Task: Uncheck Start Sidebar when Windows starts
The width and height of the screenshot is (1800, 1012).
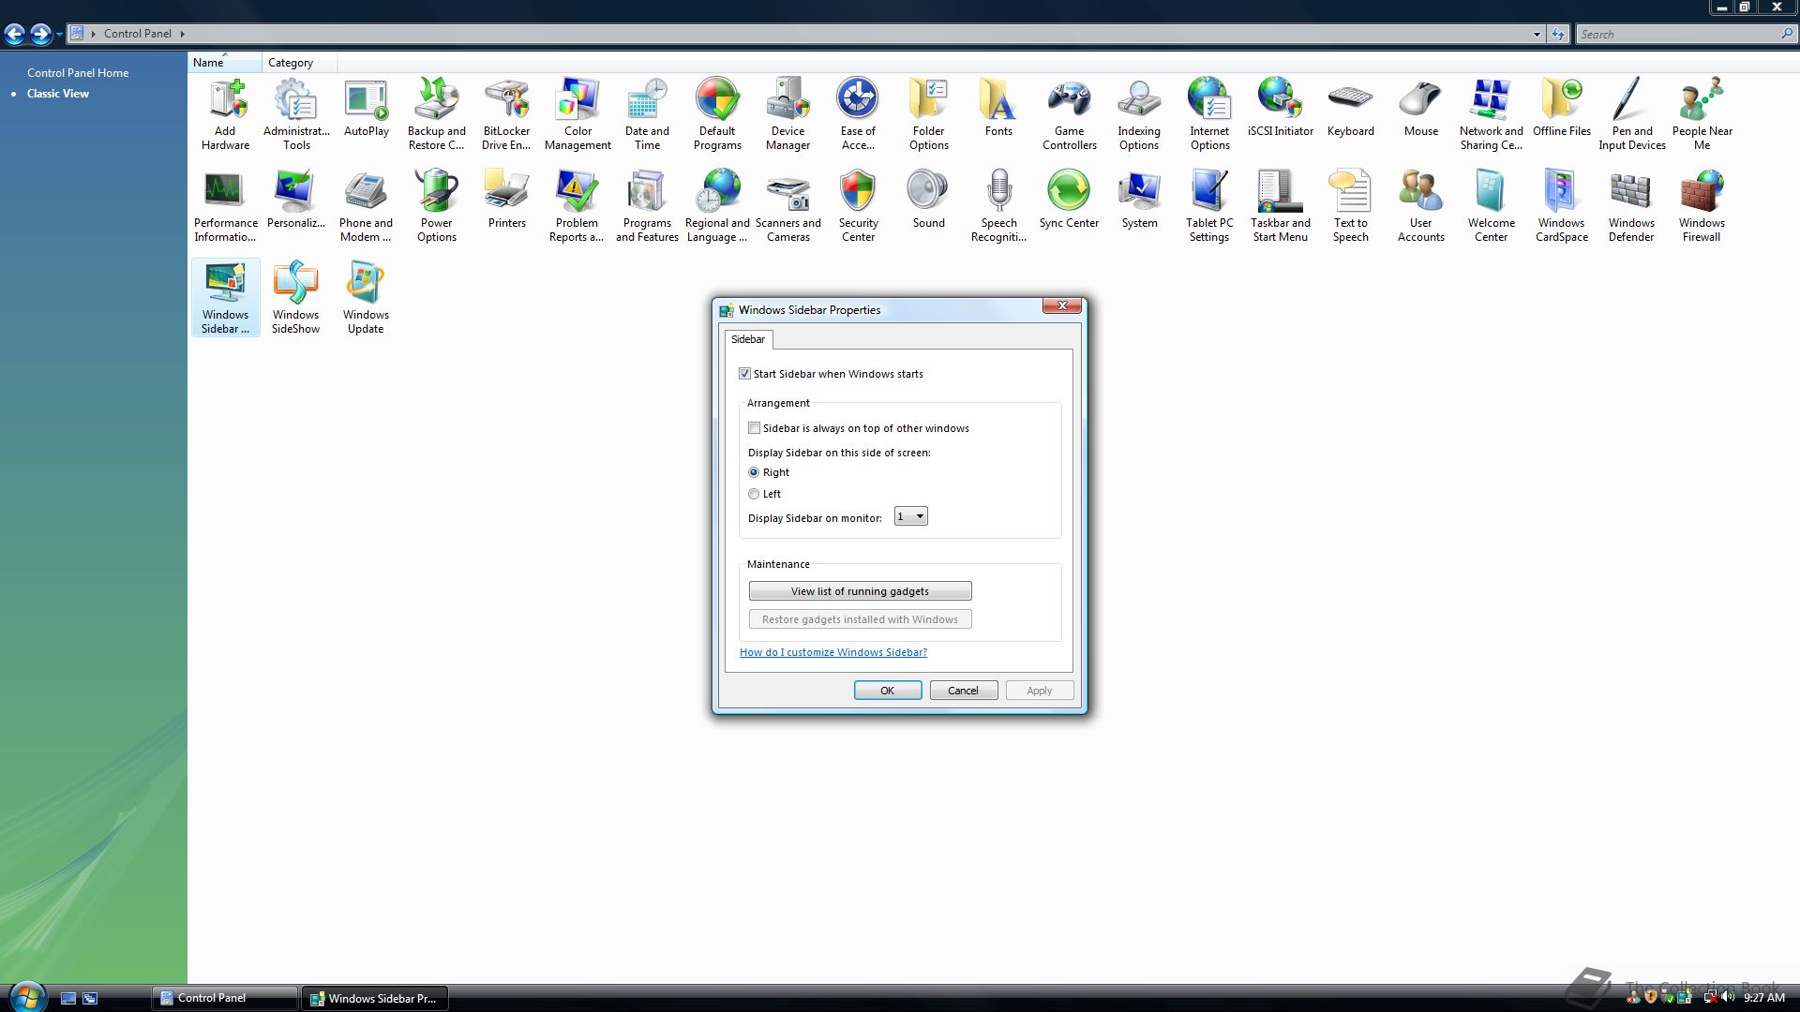Action: (x=745, y=374)
